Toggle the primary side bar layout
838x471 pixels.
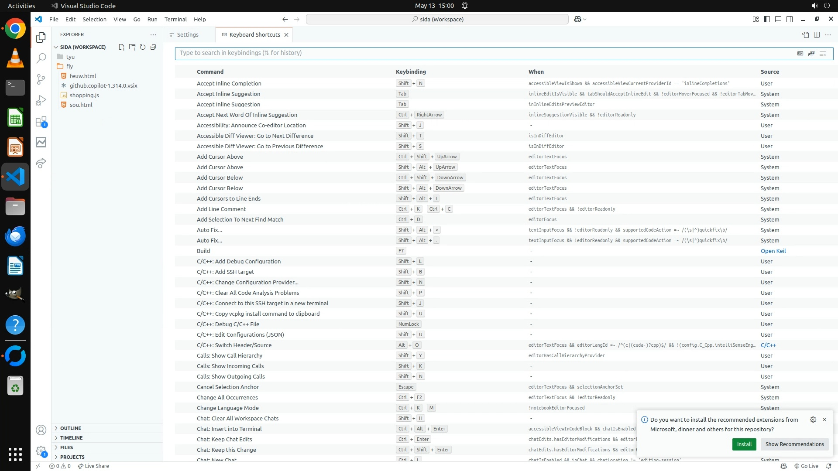767,19
